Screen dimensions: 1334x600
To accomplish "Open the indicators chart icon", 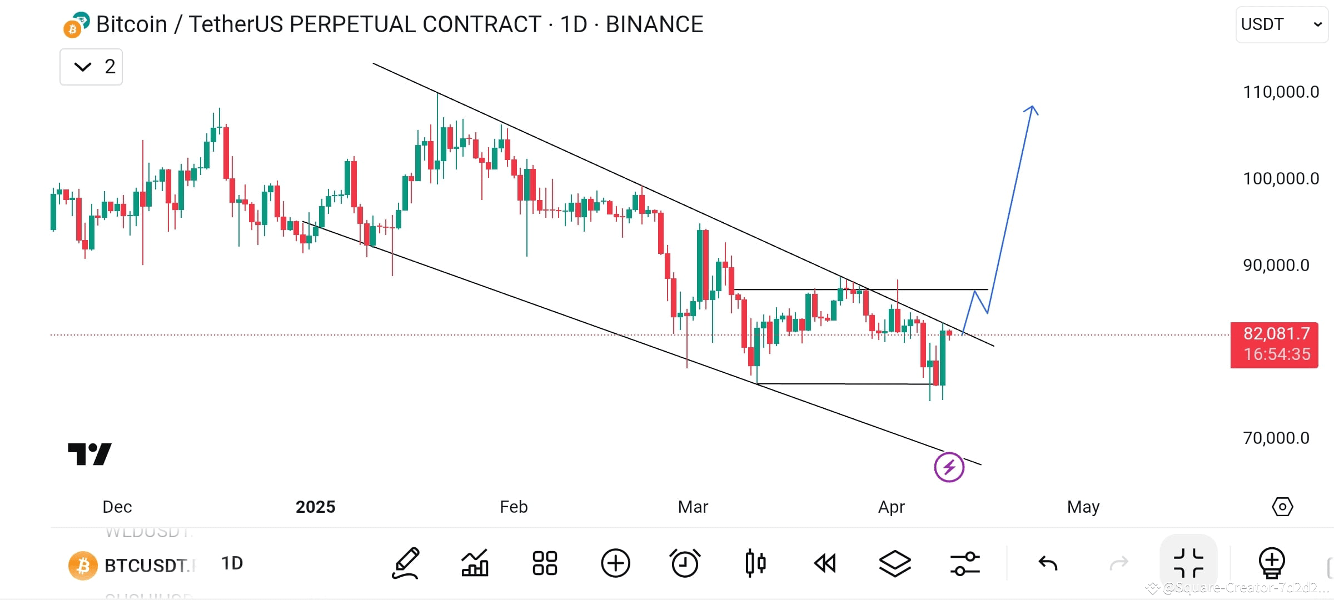I will [x=475, y=563].
